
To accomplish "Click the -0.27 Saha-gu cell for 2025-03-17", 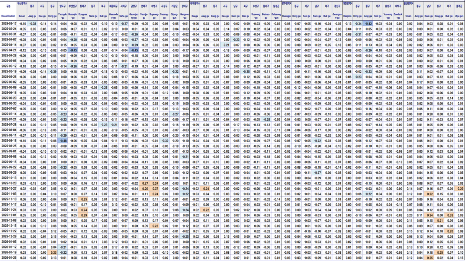I will [124, 24].
